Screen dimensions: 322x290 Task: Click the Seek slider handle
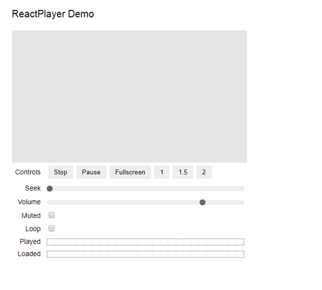(50, 188)
